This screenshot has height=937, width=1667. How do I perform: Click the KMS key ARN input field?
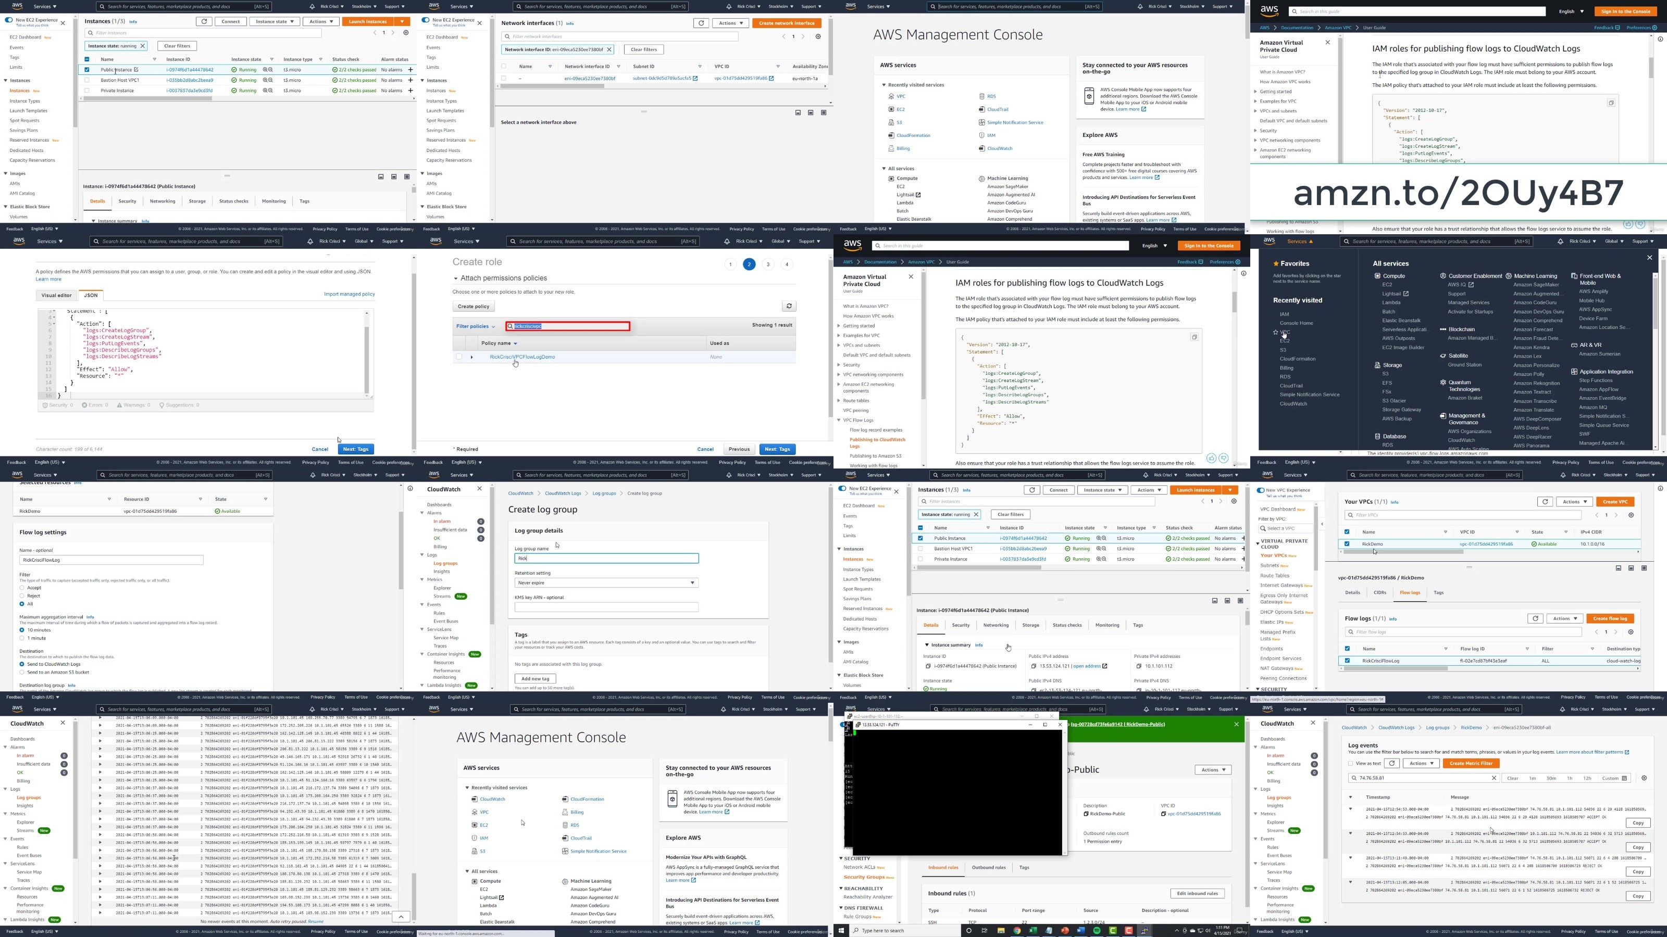(x=606, y=608)
